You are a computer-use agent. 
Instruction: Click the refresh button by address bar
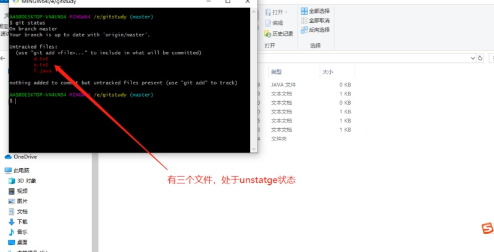point(480,58)
